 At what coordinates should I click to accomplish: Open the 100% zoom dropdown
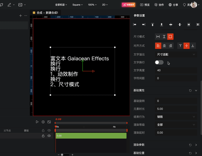[x=92, y=5]
